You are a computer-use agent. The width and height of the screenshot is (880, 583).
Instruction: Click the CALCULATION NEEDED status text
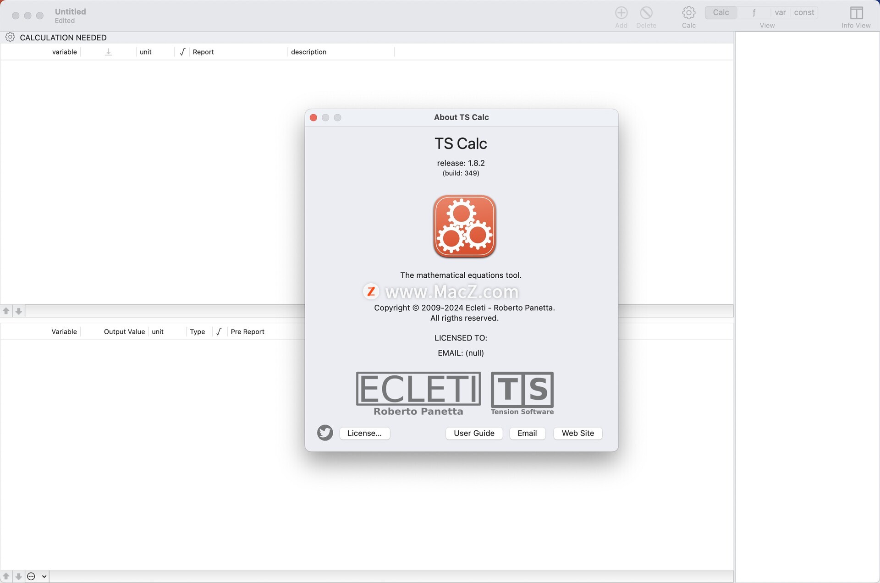coord(63,37)
